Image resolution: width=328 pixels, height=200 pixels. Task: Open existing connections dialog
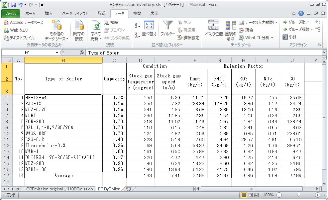[79, 30]
